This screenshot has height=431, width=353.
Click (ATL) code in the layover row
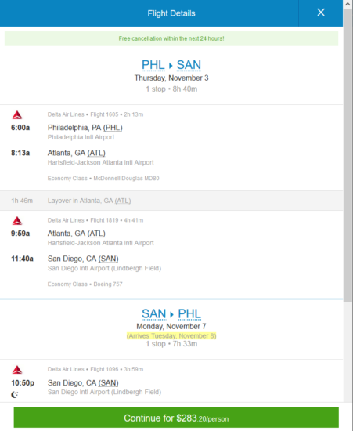click(123, 201)
